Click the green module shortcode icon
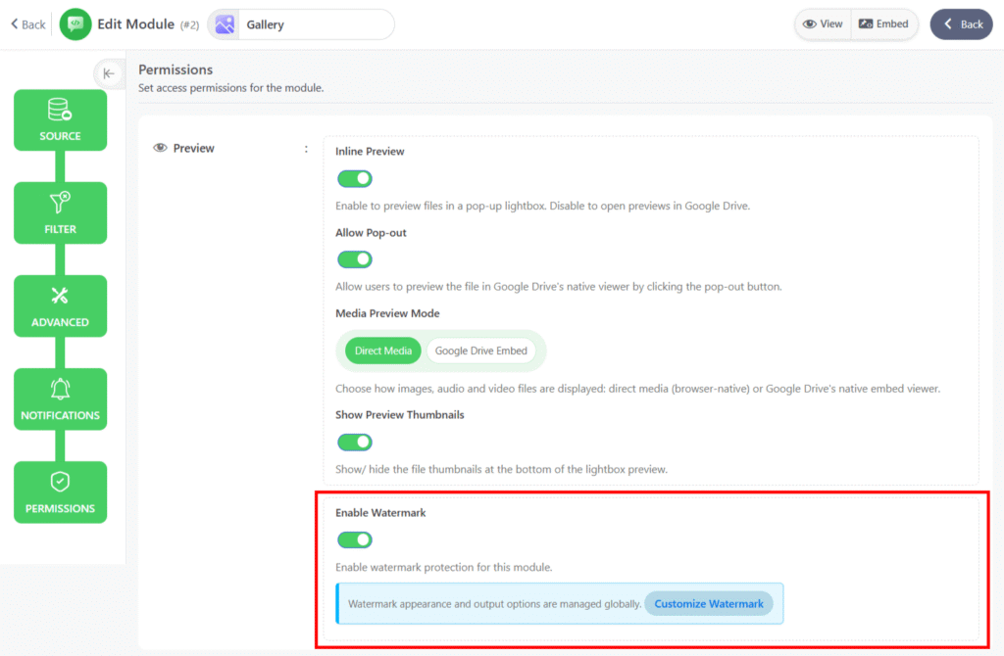The image size is (1004, 656). (x=75, y=24)
